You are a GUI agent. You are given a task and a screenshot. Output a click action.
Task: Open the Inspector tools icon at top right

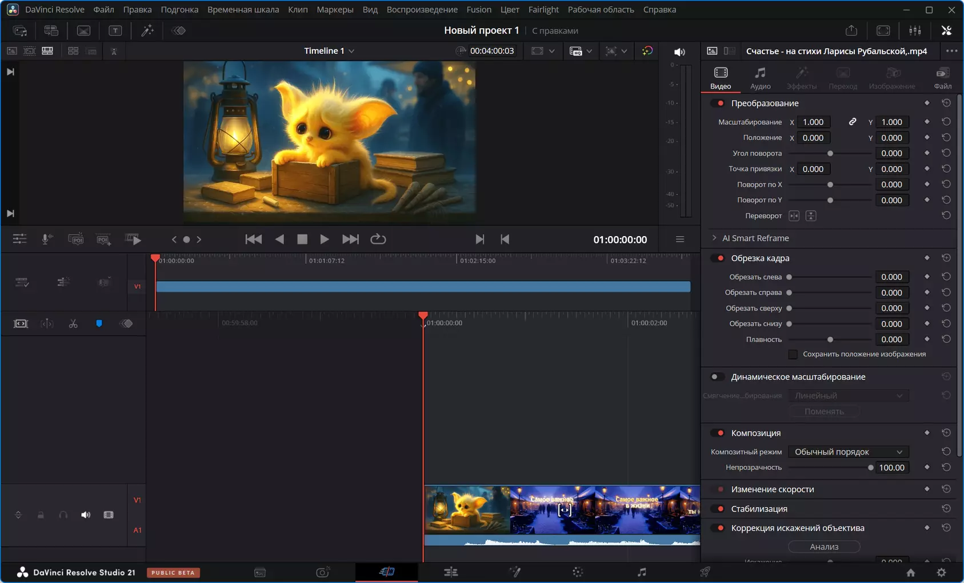click(946, 31)
